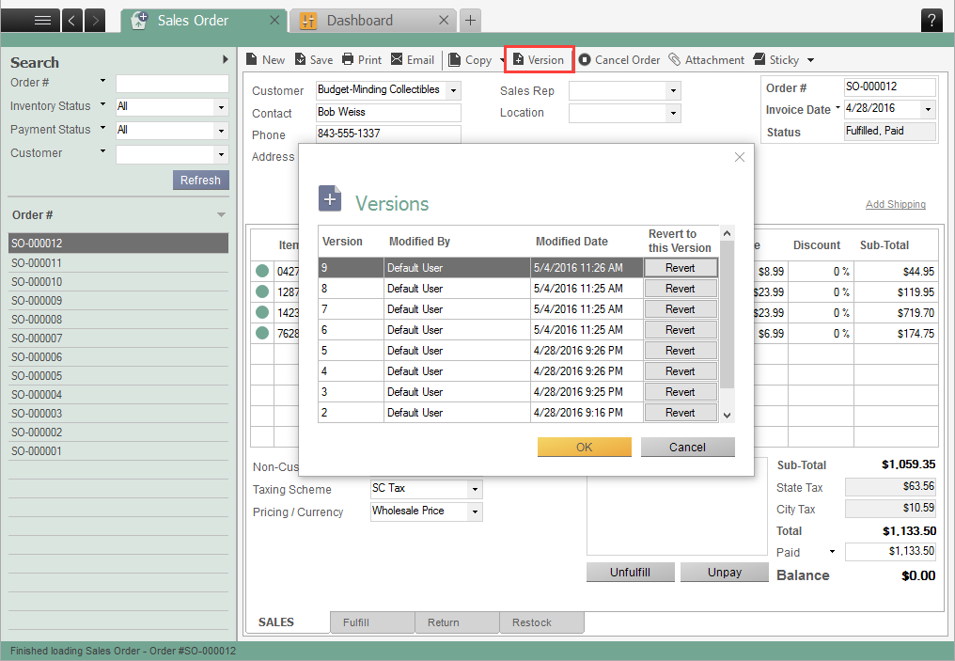Click the Contact field Bob Weiss
This screenshot has width=955, height=661.
[x=388, y=113]
